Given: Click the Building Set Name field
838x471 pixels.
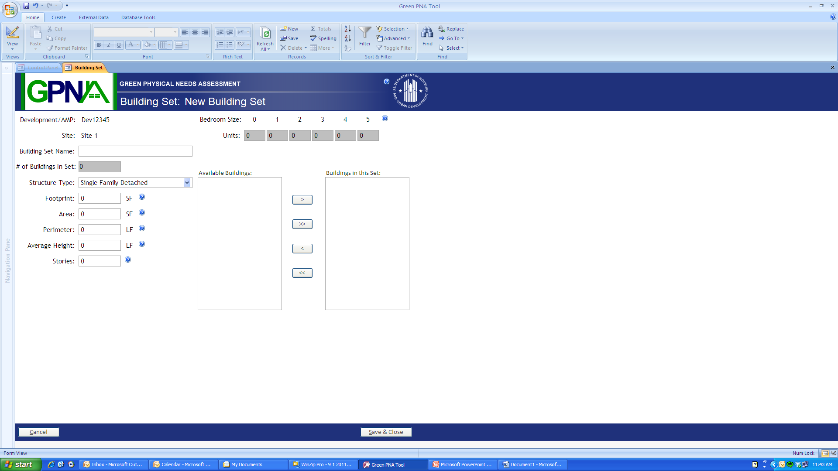Looking at the screenshot, I should pyautogui.click(x=135, y=151).
